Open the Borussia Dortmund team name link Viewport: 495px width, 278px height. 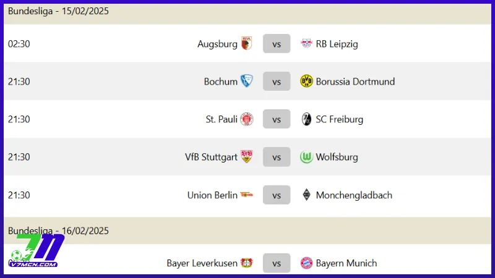point(355,82)
